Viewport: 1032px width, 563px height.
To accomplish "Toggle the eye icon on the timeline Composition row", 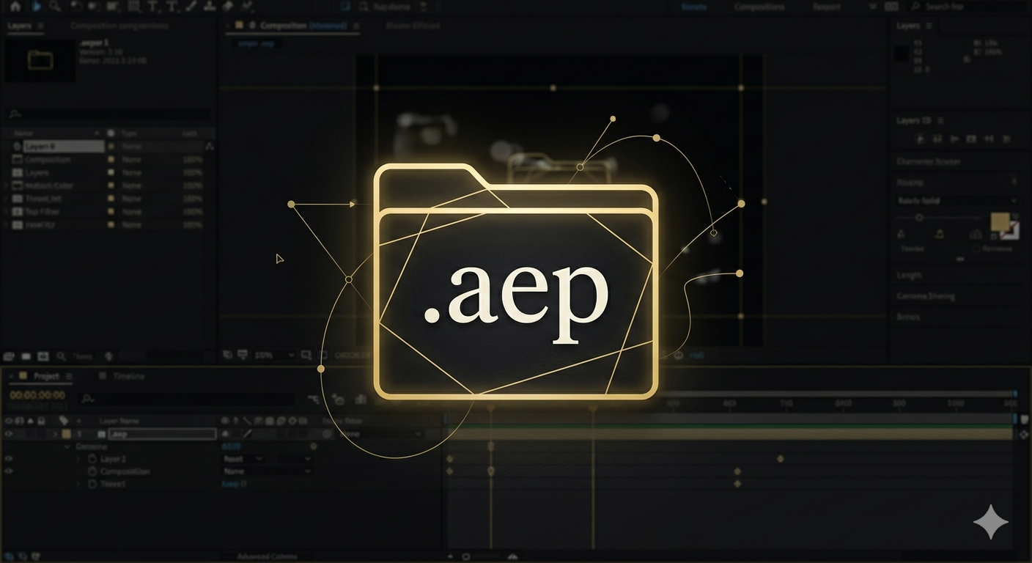I will (9, 471).
